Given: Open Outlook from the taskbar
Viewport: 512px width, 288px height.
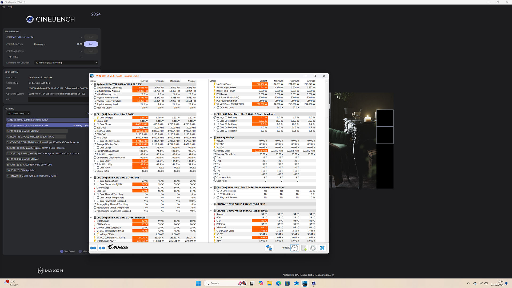Looking at the screenshot, I should tap(296, 283).
